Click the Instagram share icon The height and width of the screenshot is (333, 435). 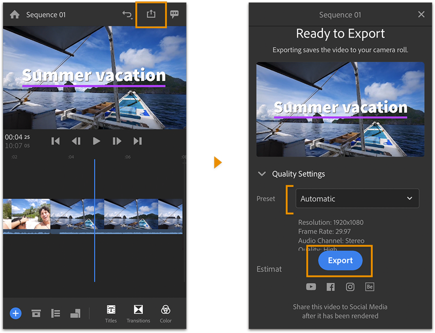pyautogui.click(x=350, y=287)
